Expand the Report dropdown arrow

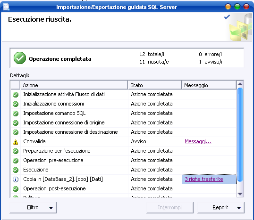click(x=239, y=208)
